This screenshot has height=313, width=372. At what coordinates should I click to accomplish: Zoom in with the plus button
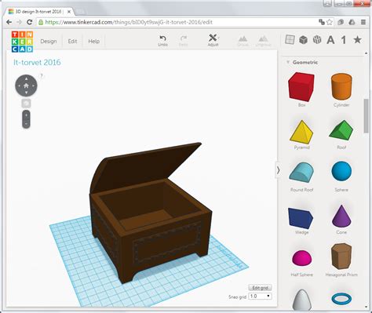pyautogui.click(x=26, y=115)
